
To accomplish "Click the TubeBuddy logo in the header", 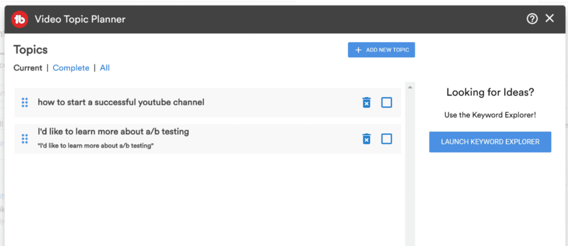I will point(20,19).
